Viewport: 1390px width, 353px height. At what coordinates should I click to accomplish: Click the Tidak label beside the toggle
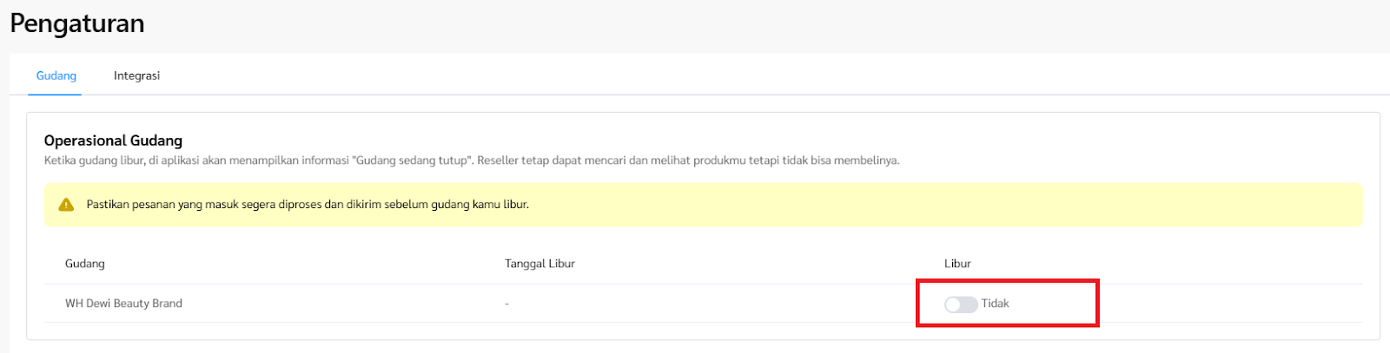coord(996,304)
